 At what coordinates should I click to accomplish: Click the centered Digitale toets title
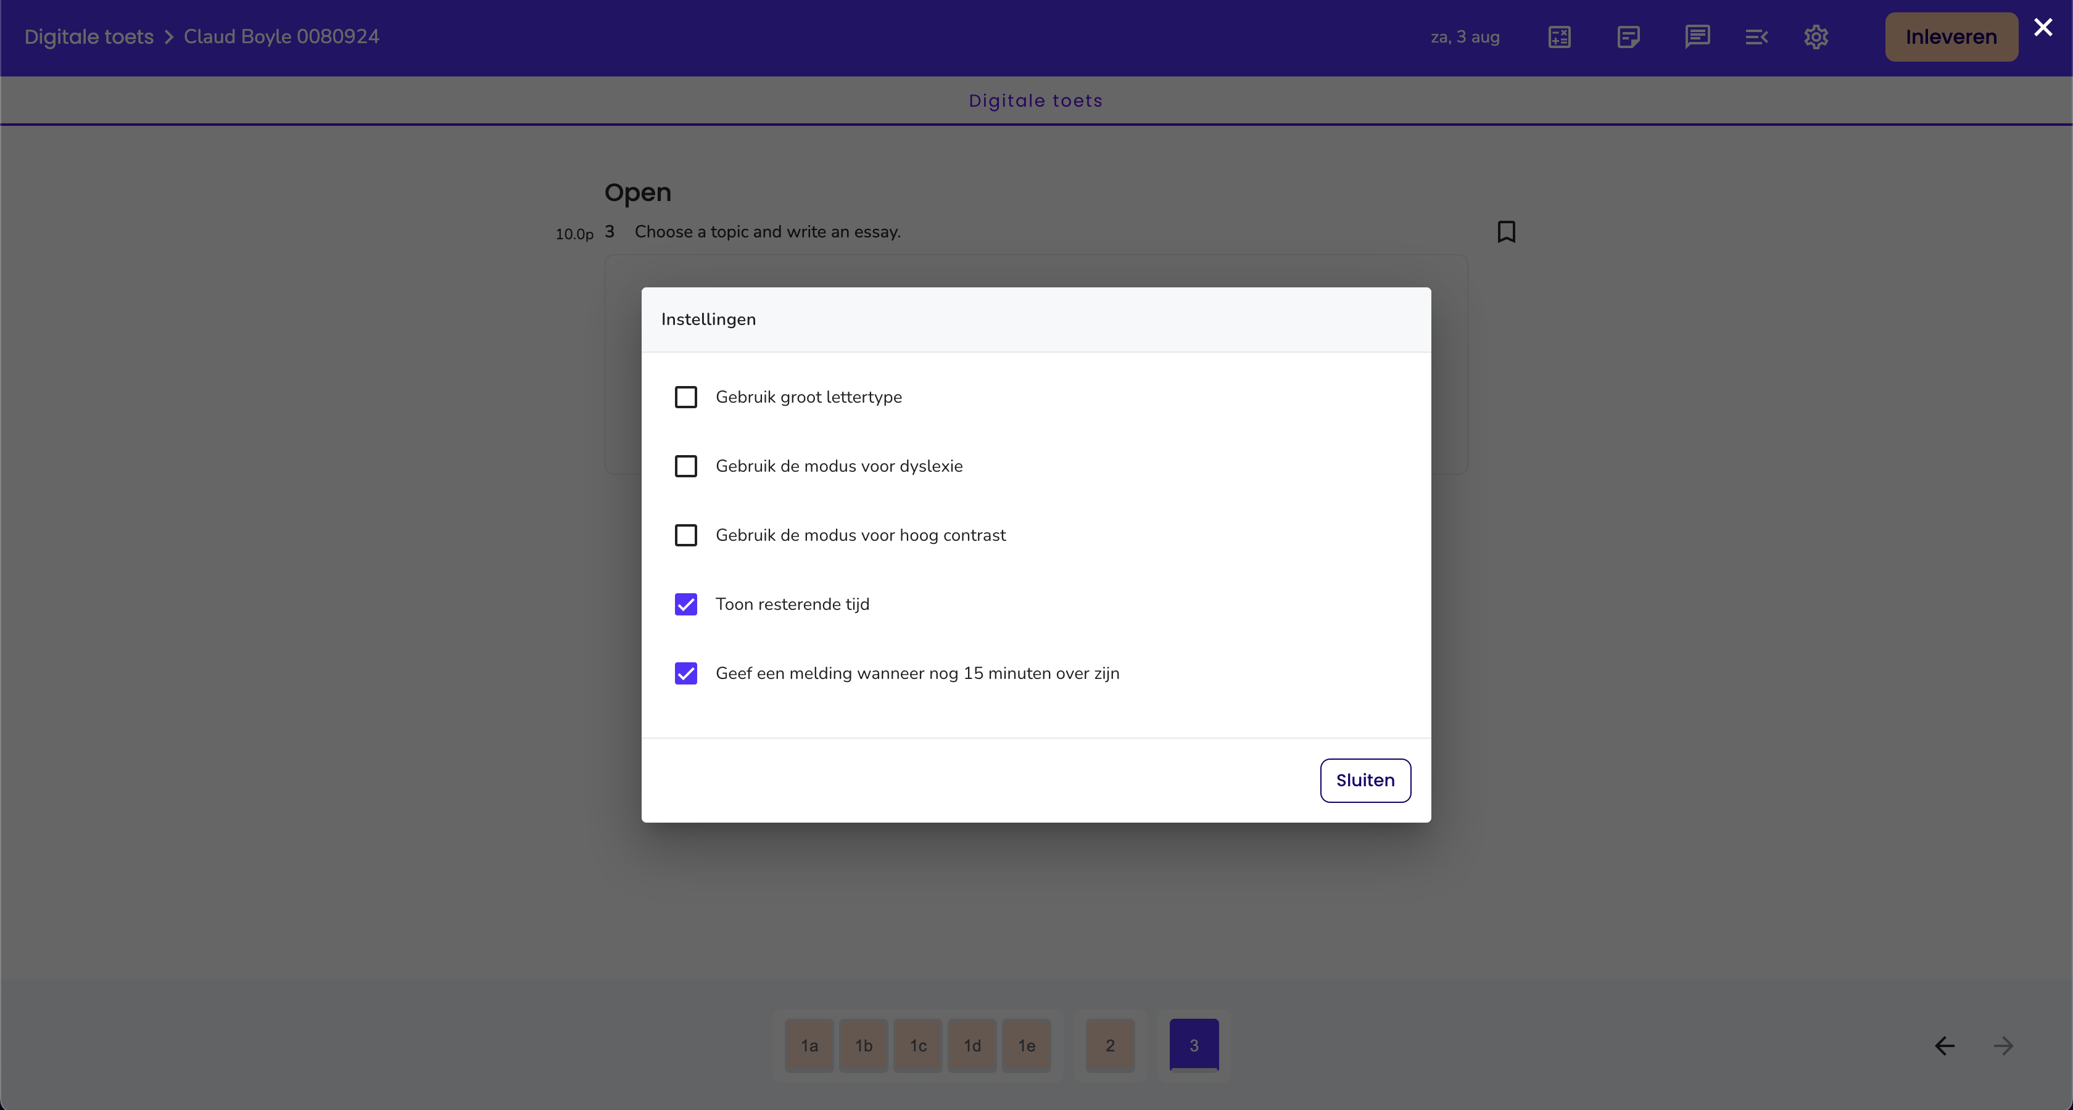(x=1036, y=101)
